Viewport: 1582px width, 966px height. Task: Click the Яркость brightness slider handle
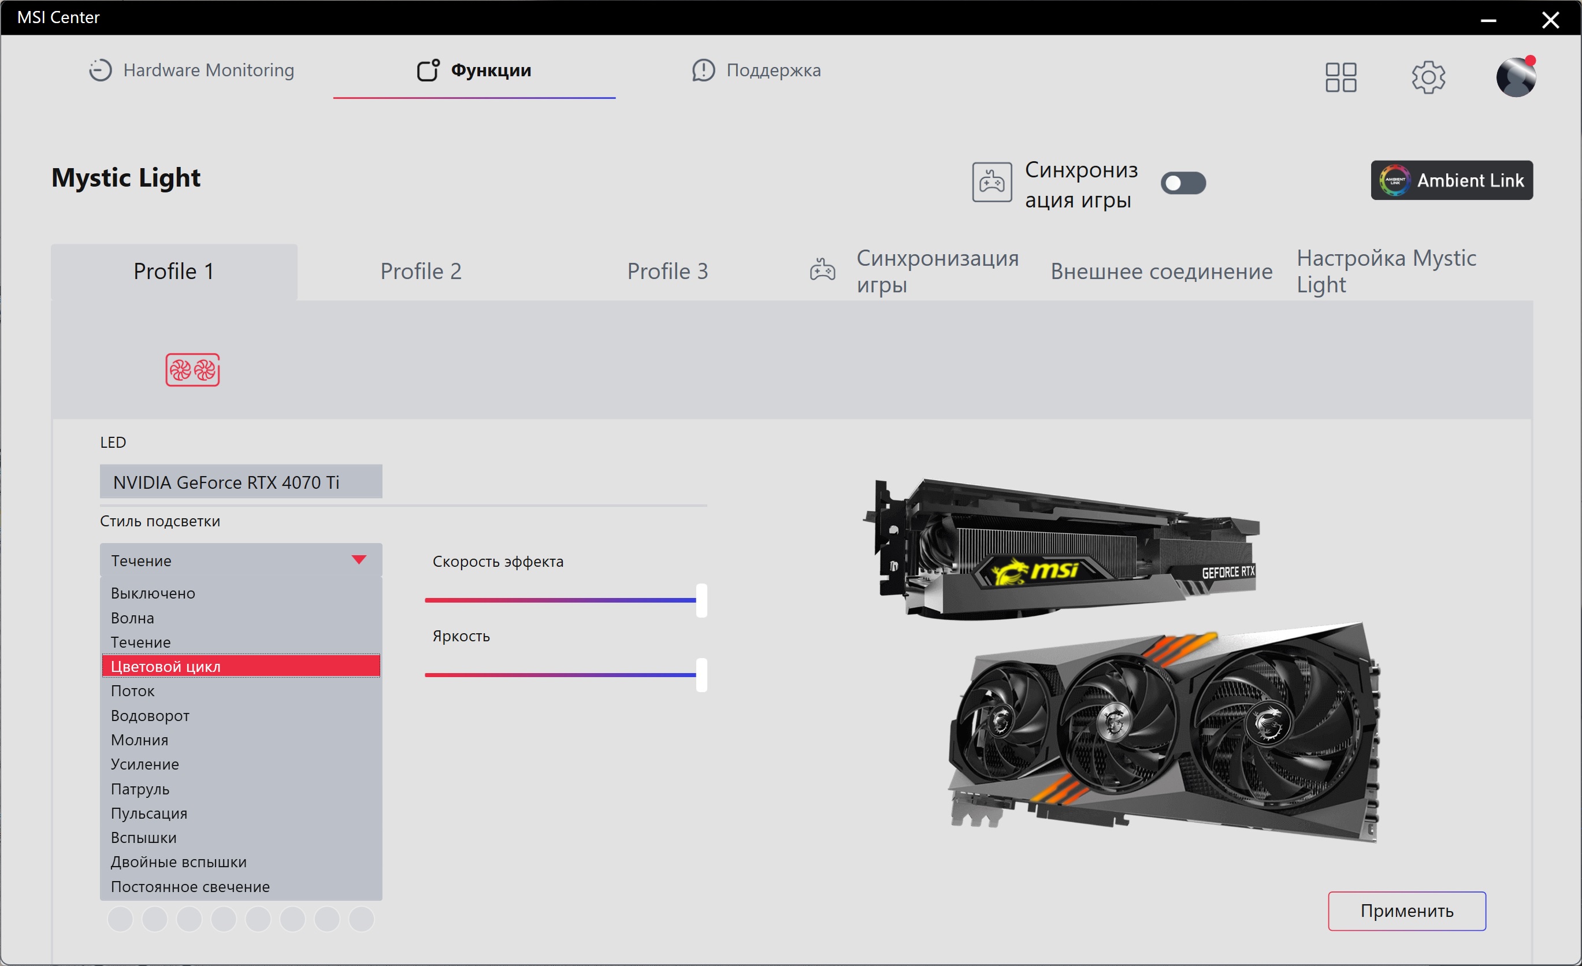pos(701,675)
